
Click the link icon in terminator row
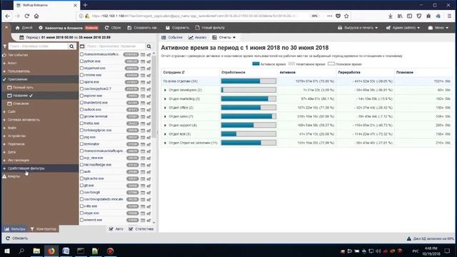(149, 144)
